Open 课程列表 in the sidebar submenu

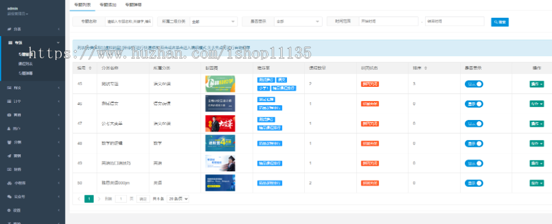25,64
